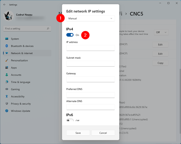Click the first Edit button for IP assignment
The height and width of the screenshot is (144, 181).
tap(160, 44)
